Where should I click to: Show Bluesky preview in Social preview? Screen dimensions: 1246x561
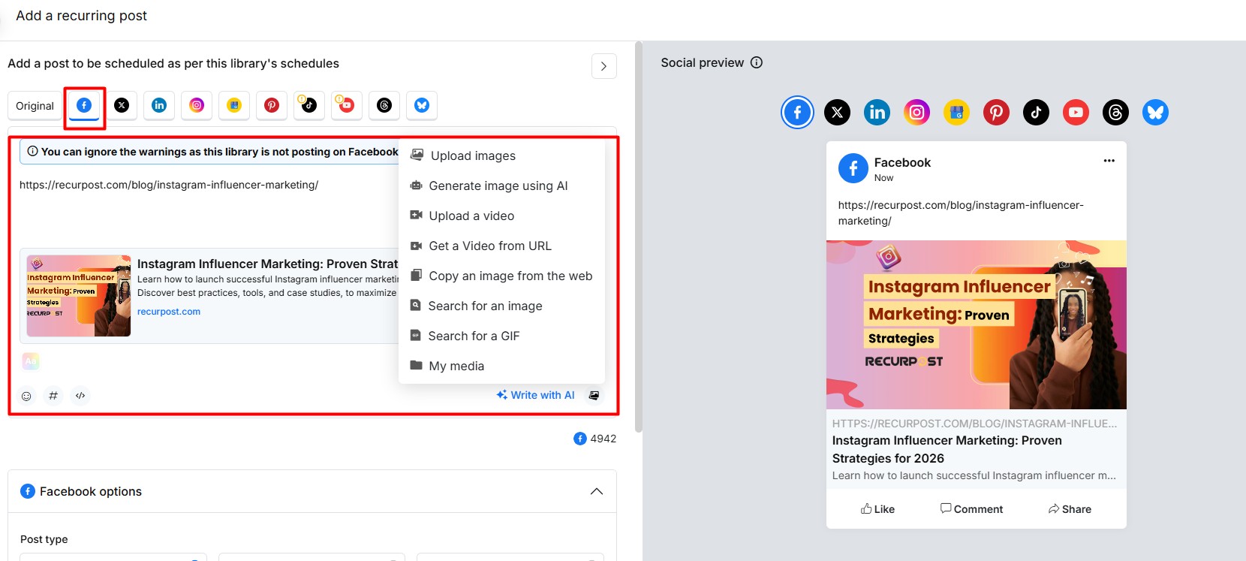tap(1155, 113)
